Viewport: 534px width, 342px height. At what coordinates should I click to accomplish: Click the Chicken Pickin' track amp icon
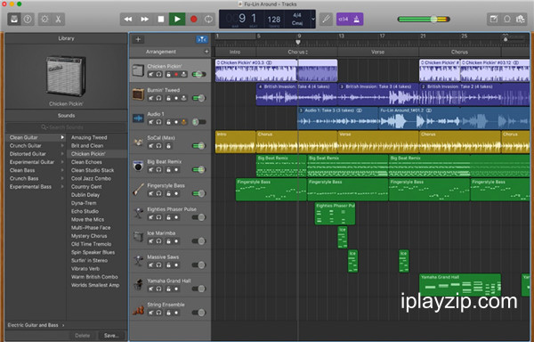138,70
